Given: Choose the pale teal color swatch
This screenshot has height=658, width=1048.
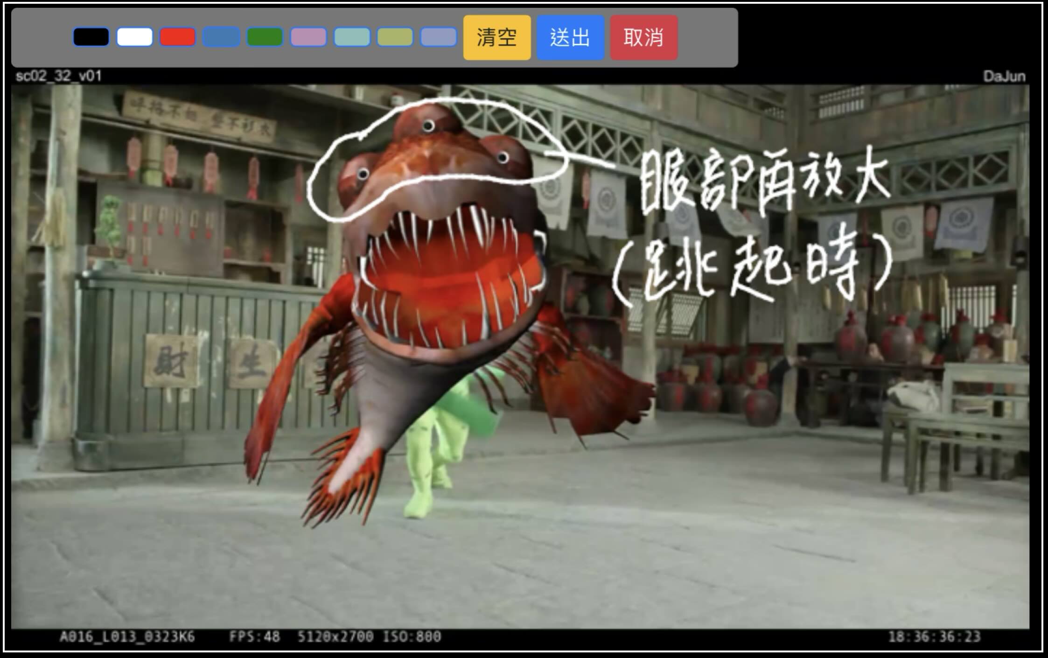Looking at the screenshot, I should (352, 37).
